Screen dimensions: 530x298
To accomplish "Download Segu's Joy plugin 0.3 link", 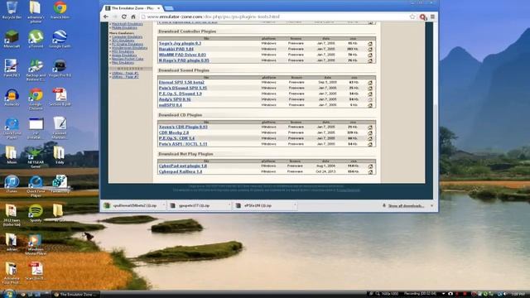I will (180, 43).
